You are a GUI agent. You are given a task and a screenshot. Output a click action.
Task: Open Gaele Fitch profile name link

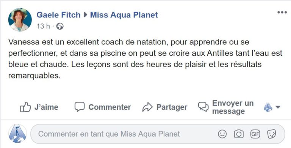[58, 15]
